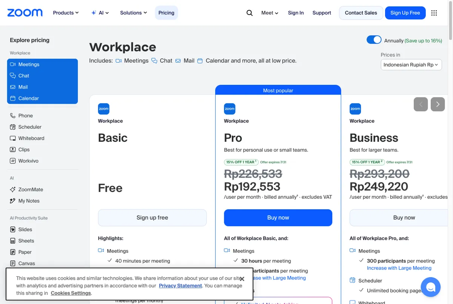Click Pro crossed-out price Rp226,533
The image size is (453, 304).
point(253,173)
